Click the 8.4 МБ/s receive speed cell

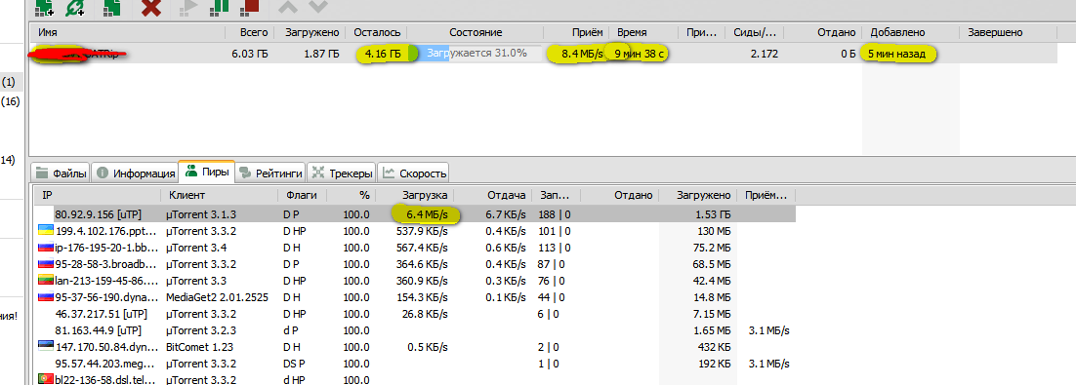click(582, 53)
